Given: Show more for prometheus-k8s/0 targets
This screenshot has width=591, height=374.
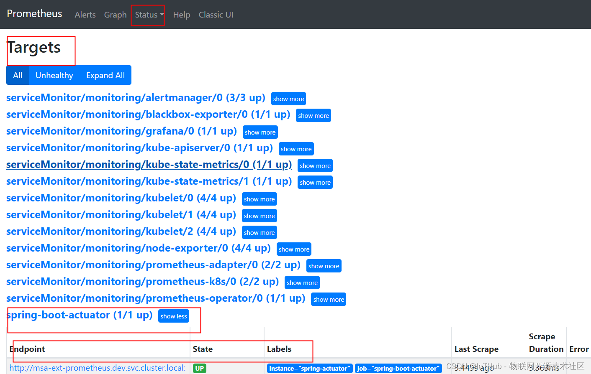Looking at the screenshot, I should pos(302,282).
